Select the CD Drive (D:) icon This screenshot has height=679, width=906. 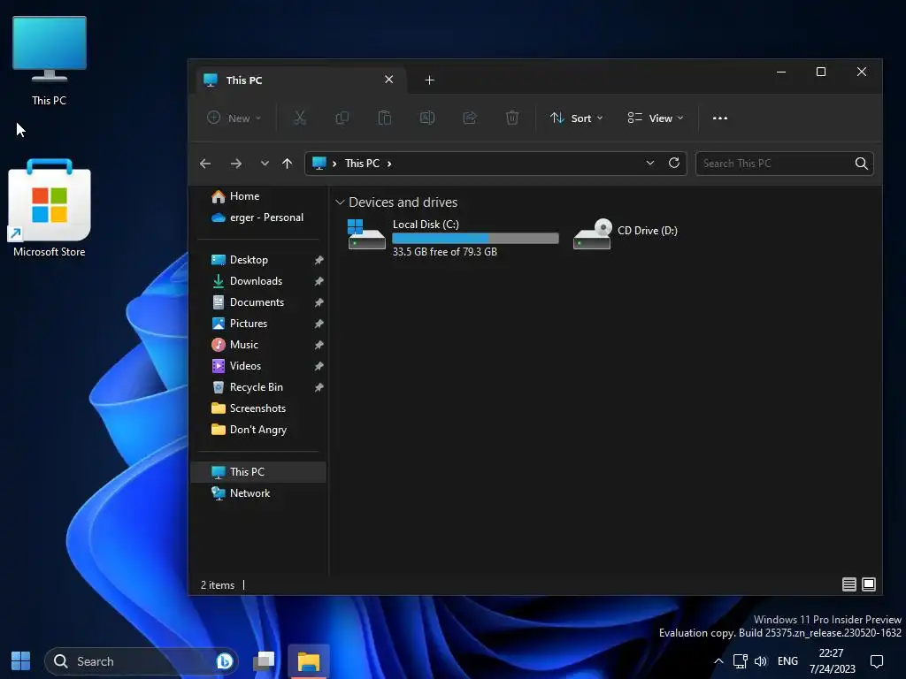(592, 233)
